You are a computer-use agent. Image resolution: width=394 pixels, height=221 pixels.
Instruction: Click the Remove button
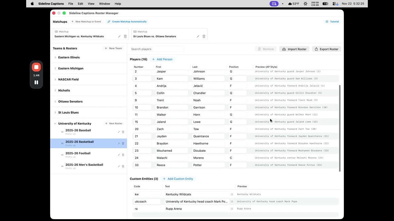(x=266, y=49)
